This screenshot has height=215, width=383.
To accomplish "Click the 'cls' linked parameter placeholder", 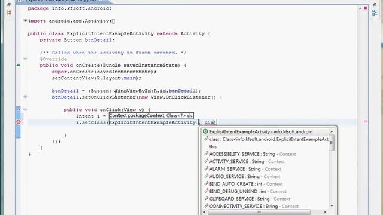I will coord(209,122).
